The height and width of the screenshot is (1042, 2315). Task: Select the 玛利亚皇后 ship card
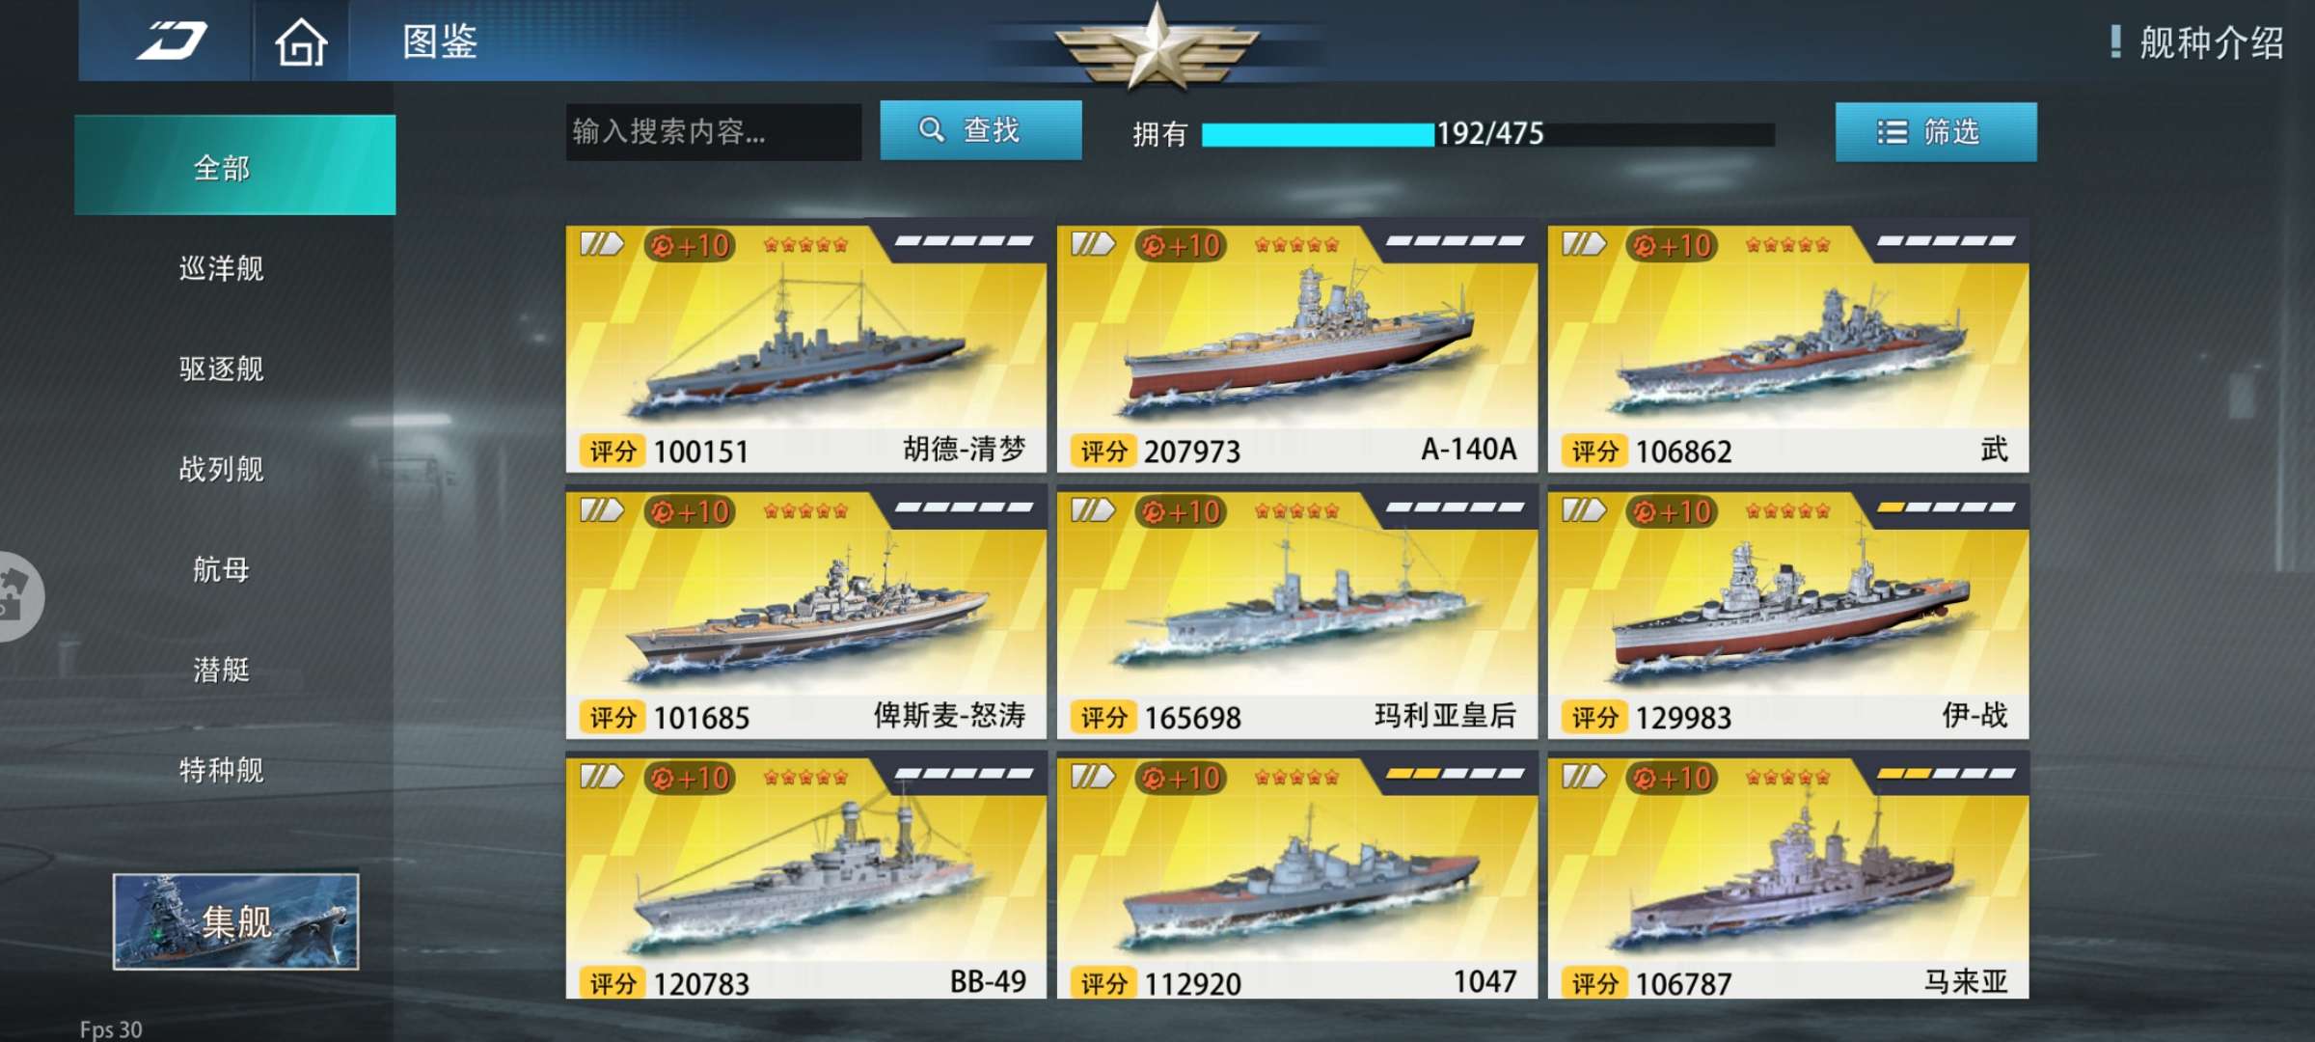tap(1297, 616)
